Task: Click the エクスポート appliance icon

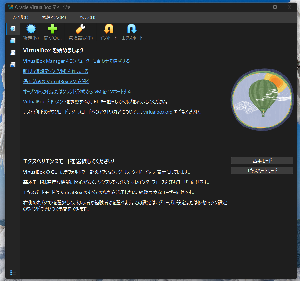Action: (132, 32)
